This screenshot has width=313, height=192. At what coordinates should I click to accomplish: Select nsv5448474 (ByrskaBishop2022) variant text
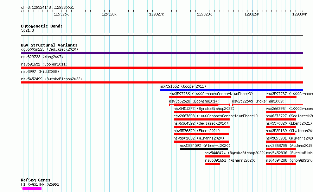[x=235, y=153]
